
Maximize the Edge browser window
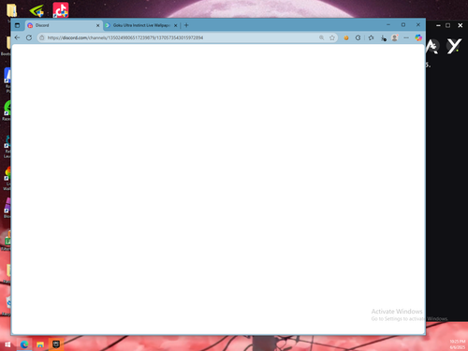click(403, 24)
